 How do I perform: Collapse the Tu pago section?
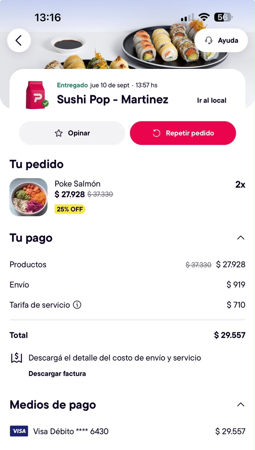tap(241, 238)
